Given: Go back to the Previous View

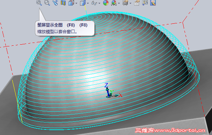Looking at the screenshot, I should pyautogui.click(x=55, y=3).
